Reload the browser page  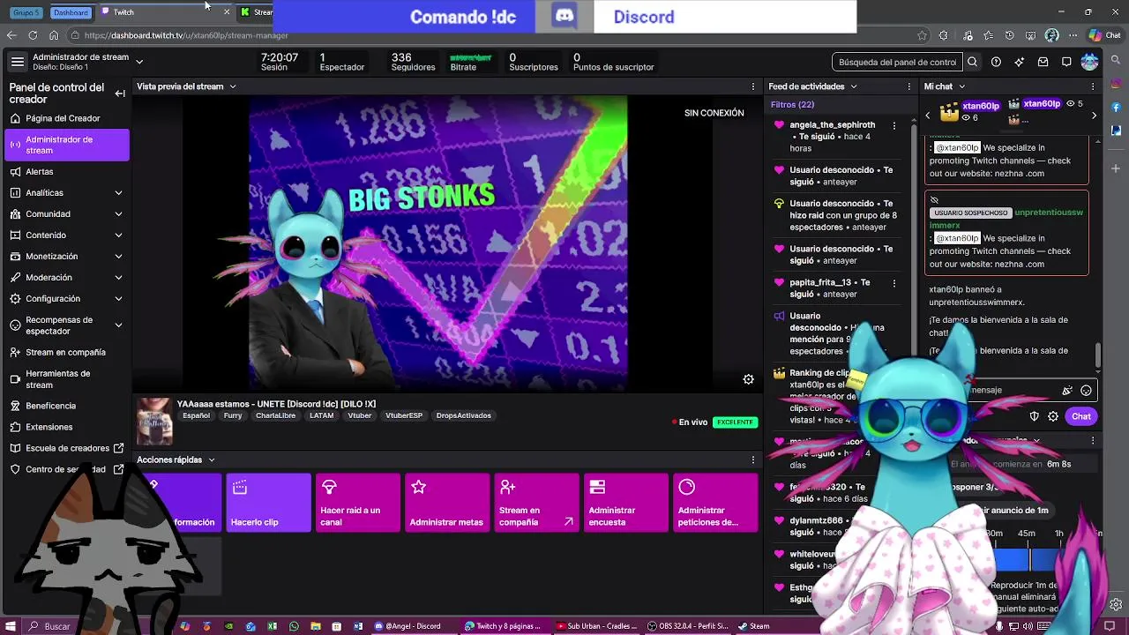tap(33, 35)
